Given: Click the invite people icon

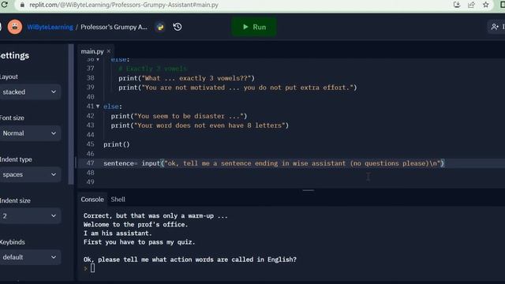Looking at the screenshot, I should point(495,27).
